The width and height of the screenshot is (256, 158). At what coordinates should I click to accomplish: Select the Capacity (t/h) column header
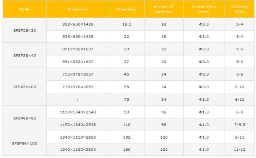click(x=240, y=9)
